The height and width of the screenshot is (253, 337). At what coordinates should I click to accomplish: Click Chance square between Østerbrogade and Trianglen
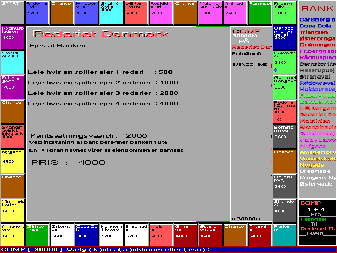pos(235,235)
